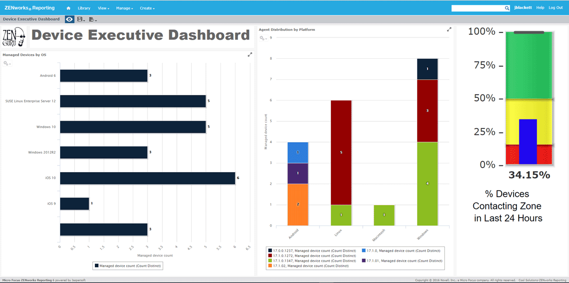The image size is (569, 283).
Task: Open gear options for Managed Devices by OS
Action: [x=7, y=64]
